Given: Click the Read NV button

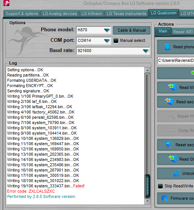Looking at the screenshot, I should click(x=176, y=87).
